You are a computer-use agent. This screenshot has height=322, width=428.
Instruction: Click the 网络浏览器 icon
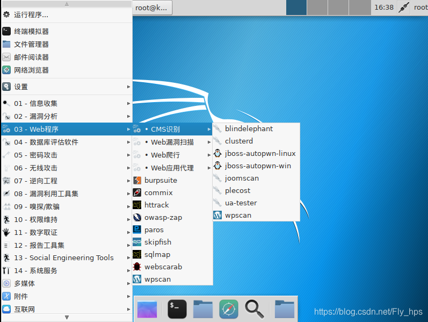pos(6,70)
